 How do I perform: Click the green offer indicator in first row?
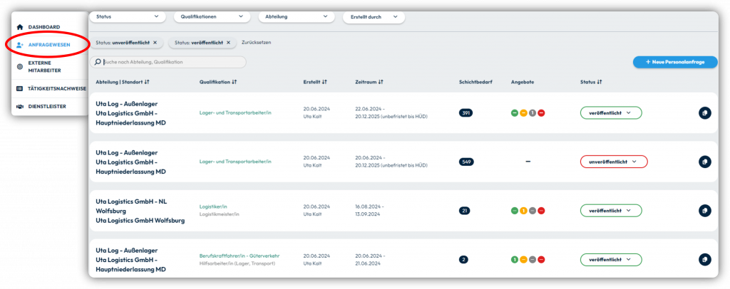point(515,113)
